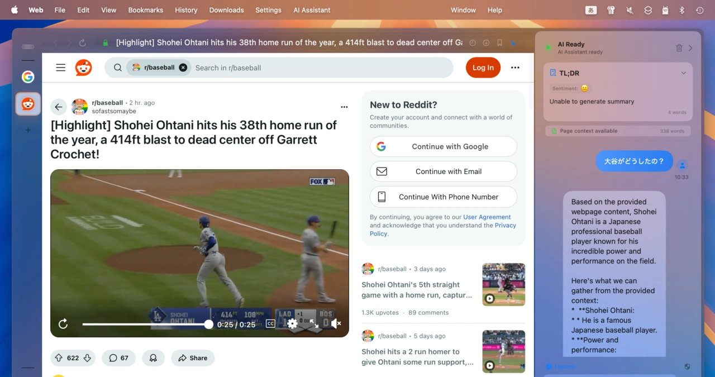Remove the r/baseball search filter
The width and height of the screenshot is (715, 377).
(x=183, y=68)
